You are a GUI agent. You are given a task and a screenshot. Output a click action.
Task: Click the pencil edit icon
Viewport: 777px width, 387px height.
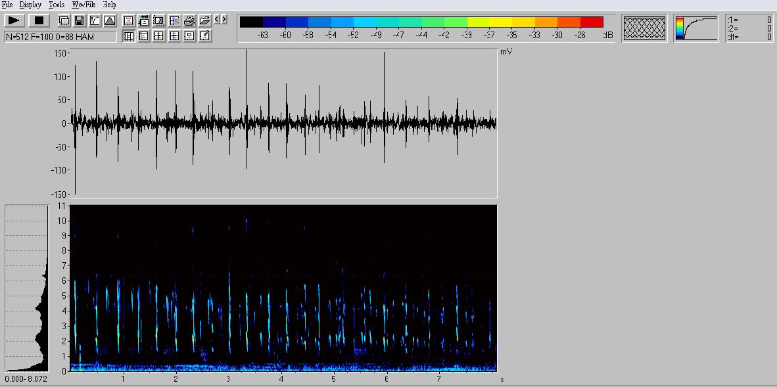click(204, 36)
